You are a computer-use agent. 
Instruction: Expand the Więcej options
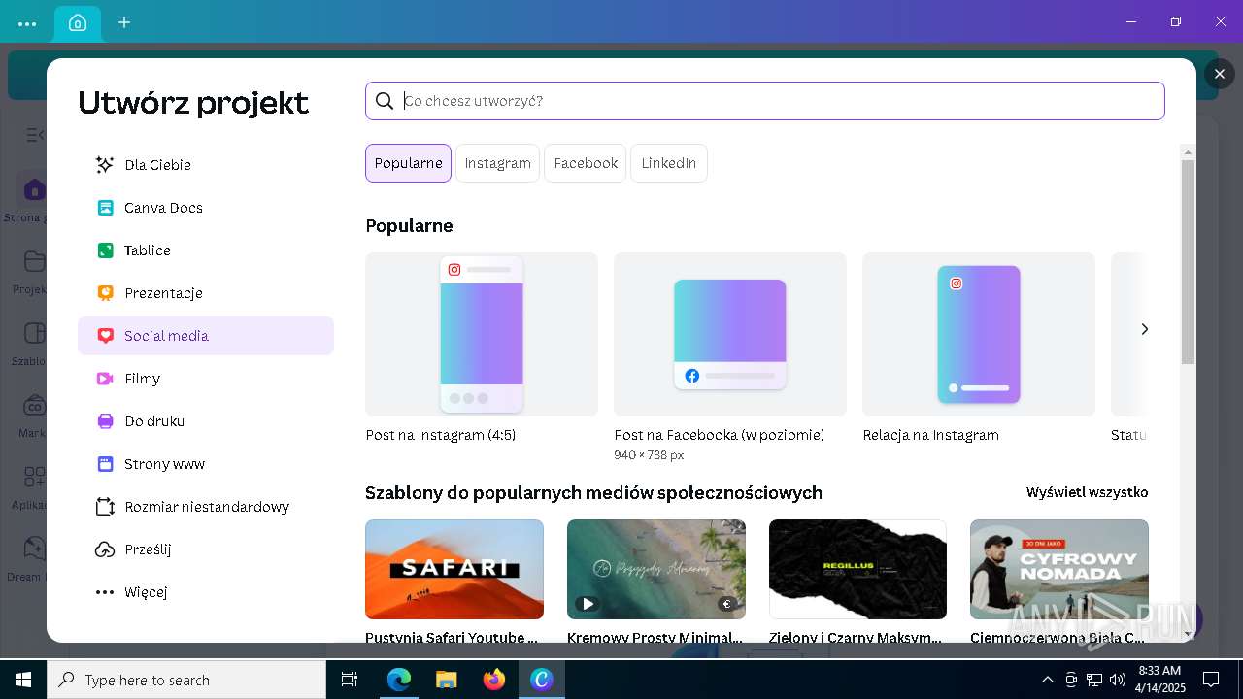[x=206, y=592]
